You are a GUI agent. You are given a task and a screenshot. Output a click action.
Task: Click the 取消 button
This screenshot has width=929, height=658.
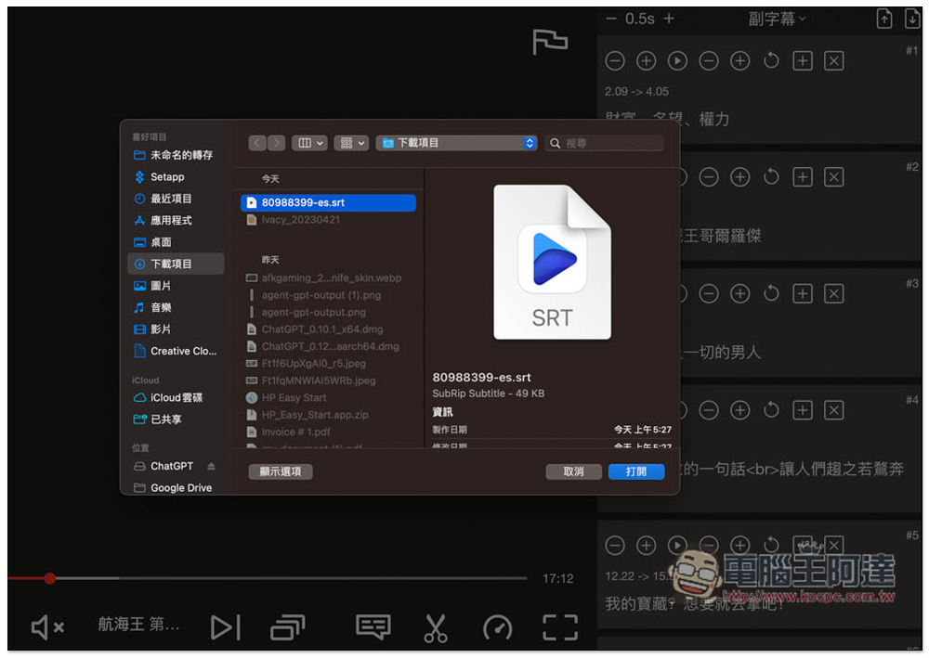[573, 471]
